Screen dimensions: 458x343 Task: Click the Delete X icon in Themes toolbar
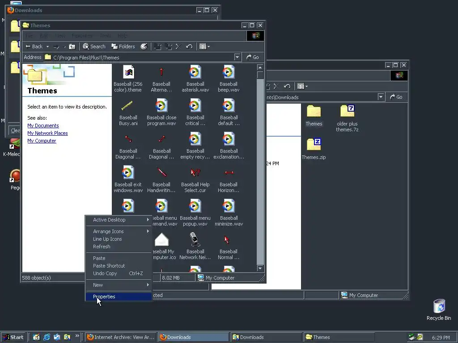[178, 46]
